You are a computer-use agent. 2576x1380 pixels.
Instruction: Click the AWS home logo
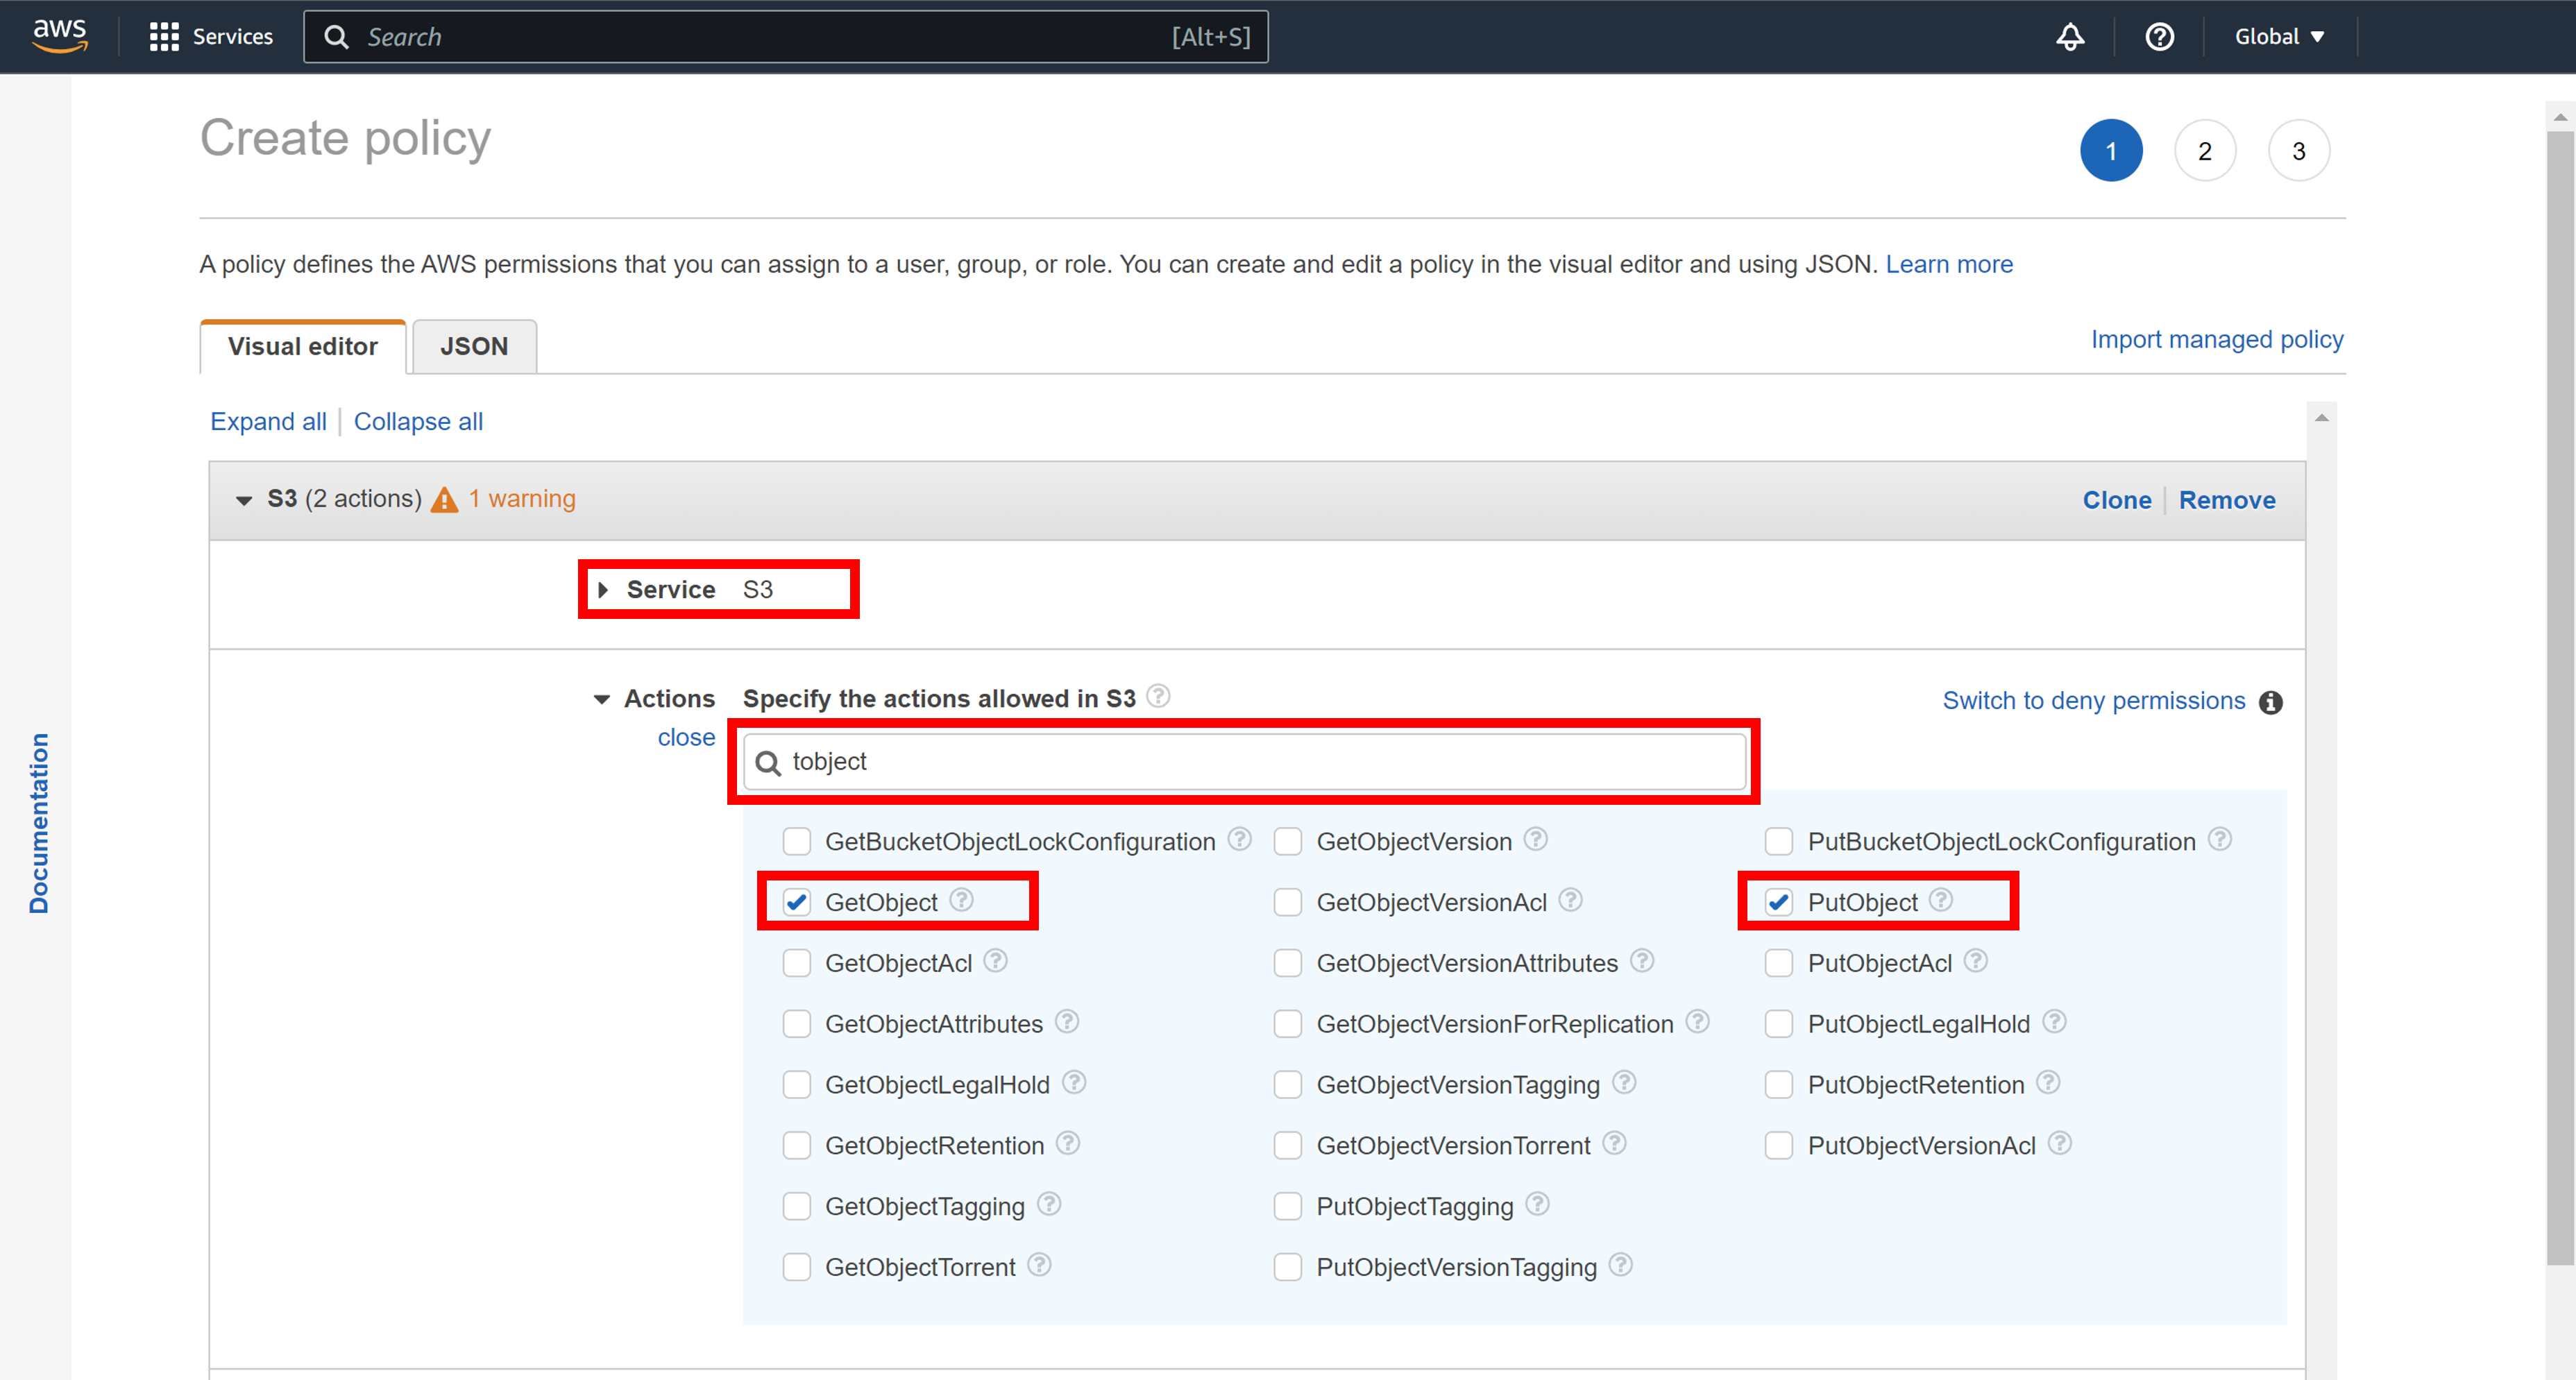click(x=59, y=35)
